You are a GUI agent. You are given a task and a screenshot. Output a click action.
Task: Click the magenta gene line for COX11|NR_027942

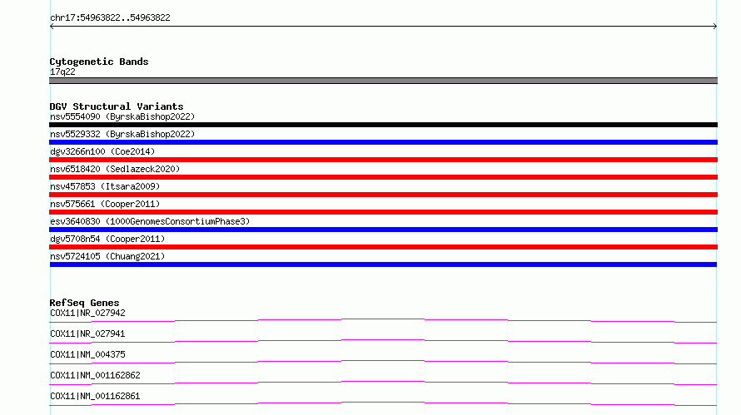point(383,320)
